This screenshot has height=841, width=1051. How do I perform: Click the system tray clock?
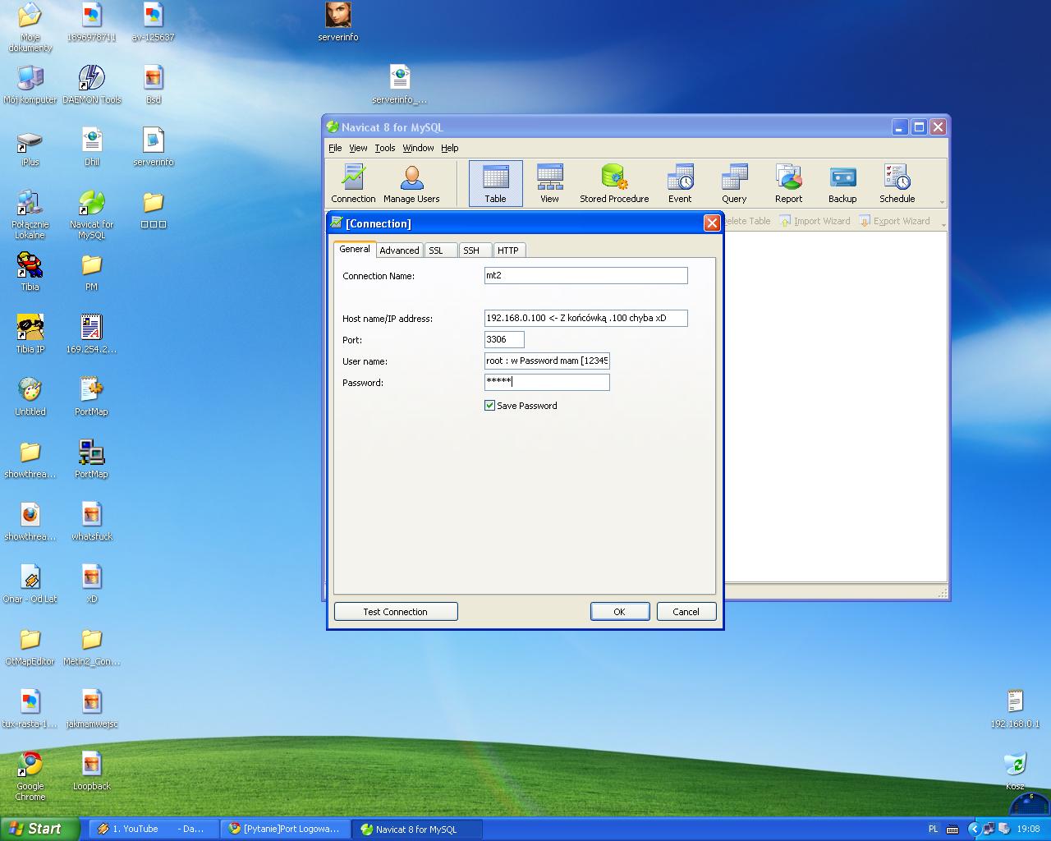click(x=1028, y=830)
